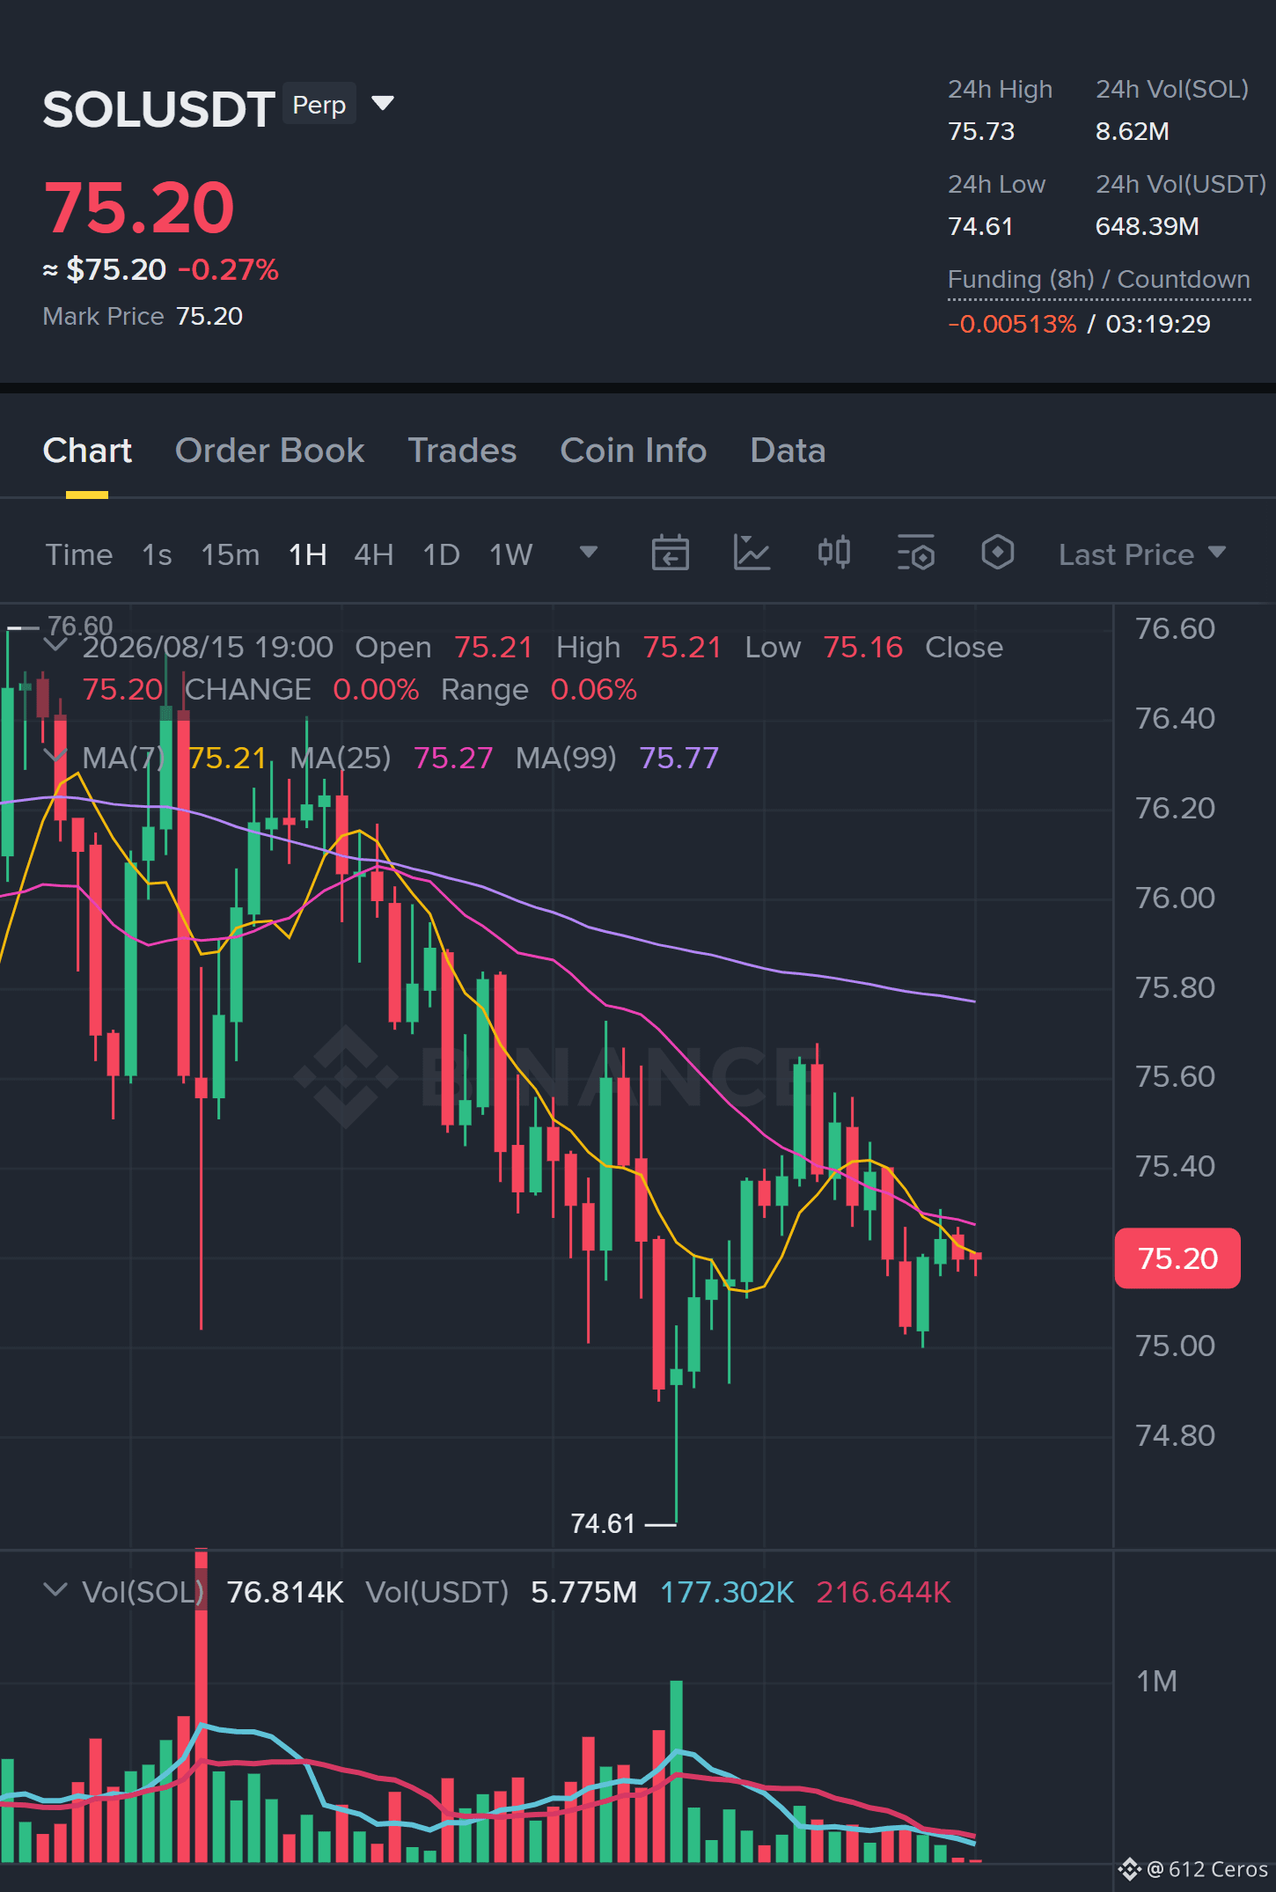Image resolution: width=1276 pixels, height=1892 pixels.
Task: Open the Order Book tab
Action: [x=269, y=451]
